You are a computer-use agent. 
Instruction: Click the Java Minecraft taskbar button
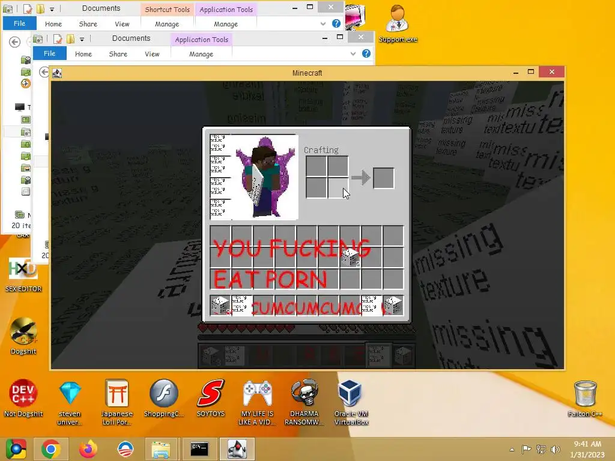tap(237, 449)
